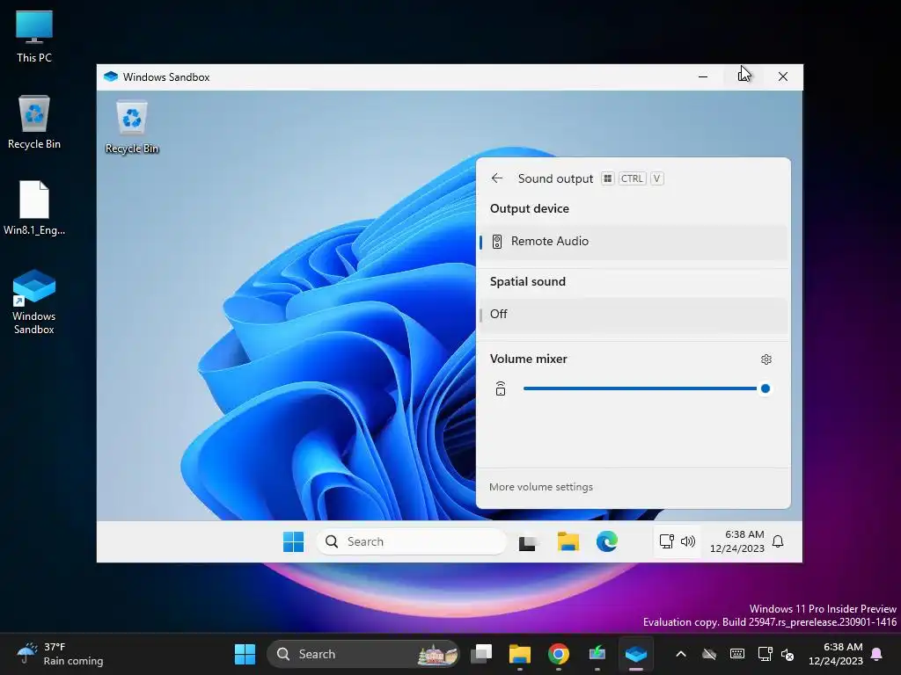Select Off under Spatial sound
This screenshot has height=675, width=901.
tap(634, 314)
